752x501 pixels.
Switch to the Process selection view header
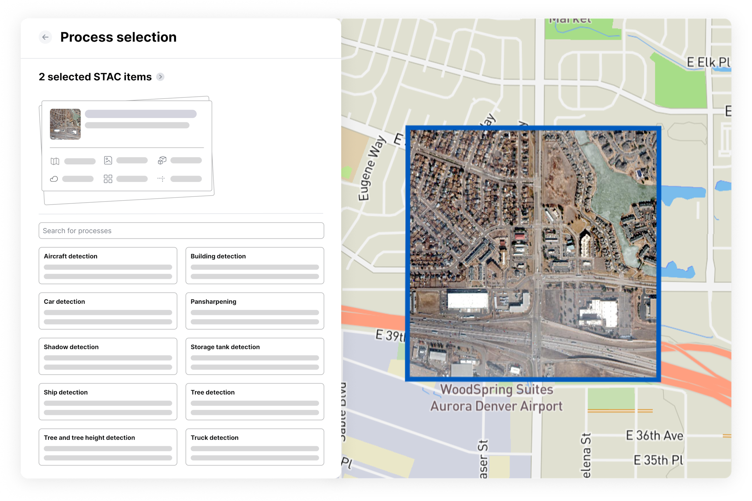click(118, 37)
